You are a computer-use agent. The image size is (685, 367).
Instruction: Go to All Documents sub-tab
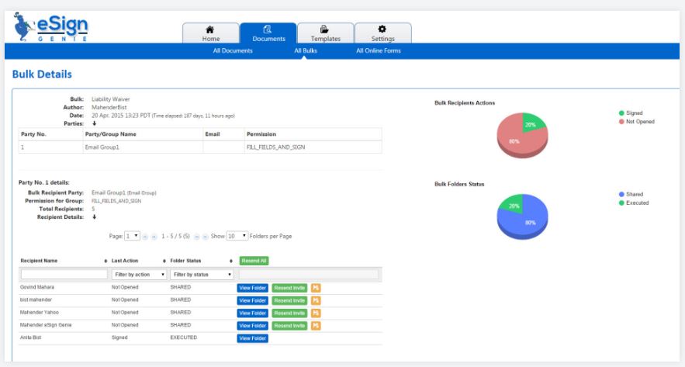tap(233, 51)
